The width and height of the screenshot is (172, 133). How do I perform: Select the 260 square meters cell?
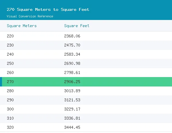10,72
